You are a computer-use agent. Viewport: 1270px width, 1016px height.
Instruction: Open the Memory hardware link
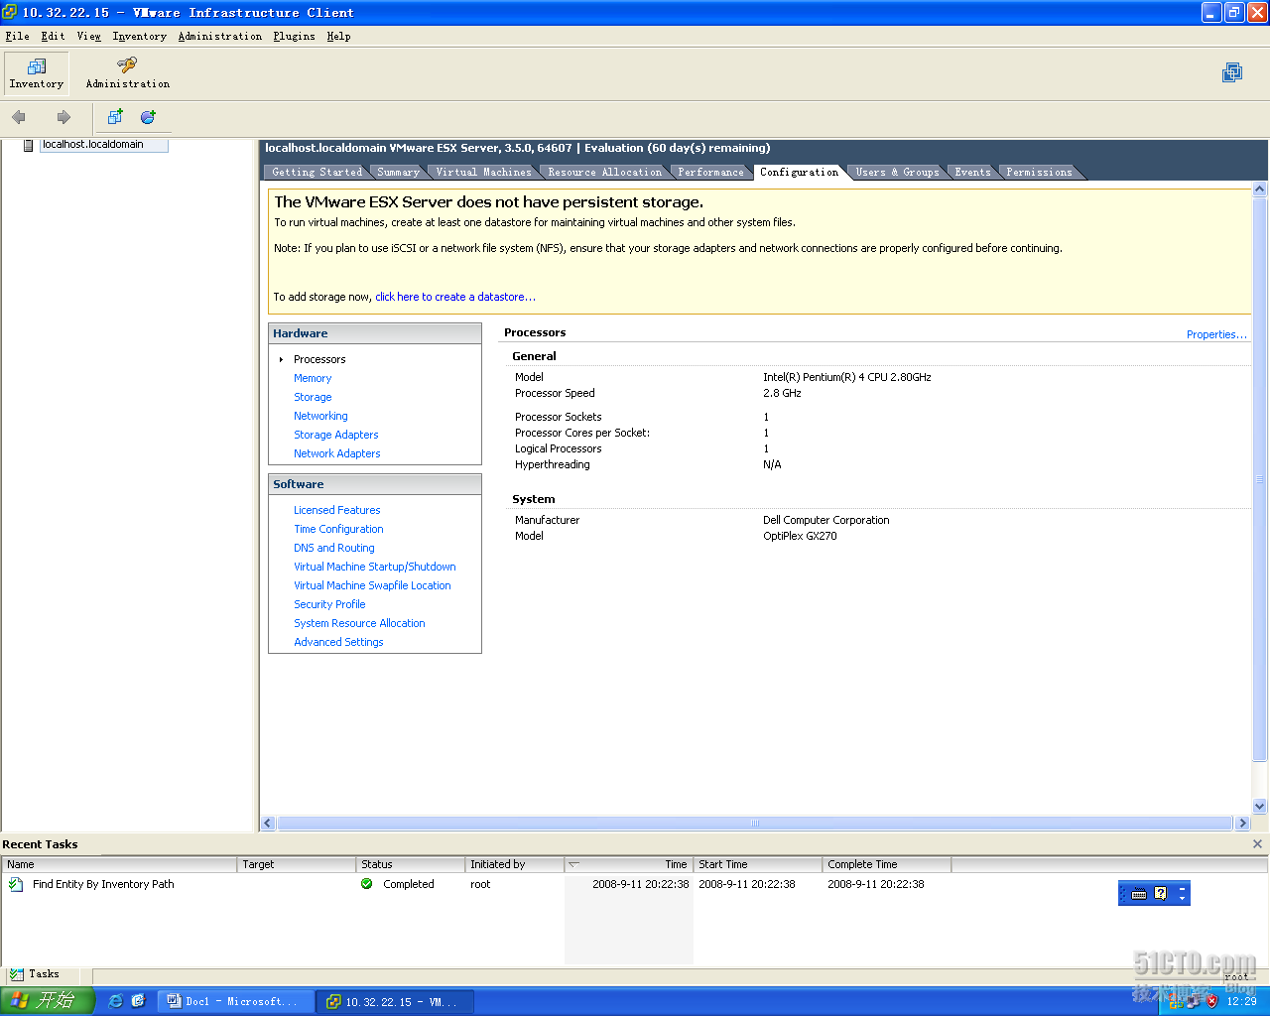(313, 378)
